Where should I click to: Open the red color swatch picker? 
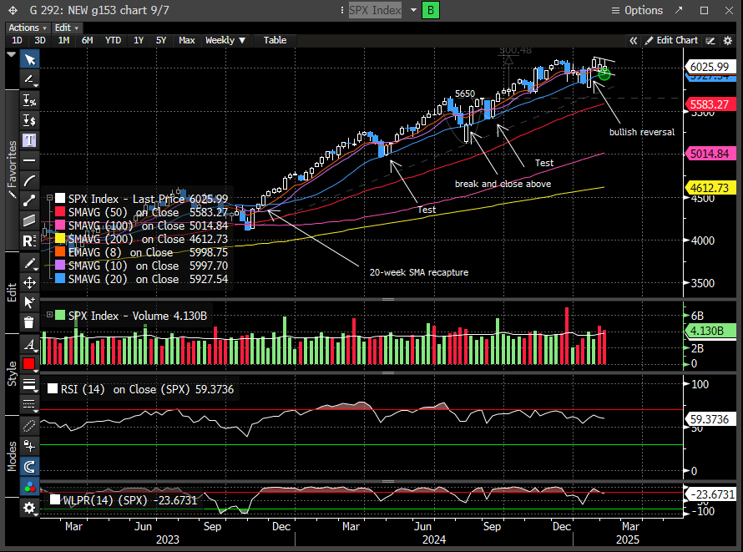coord(29,364)
